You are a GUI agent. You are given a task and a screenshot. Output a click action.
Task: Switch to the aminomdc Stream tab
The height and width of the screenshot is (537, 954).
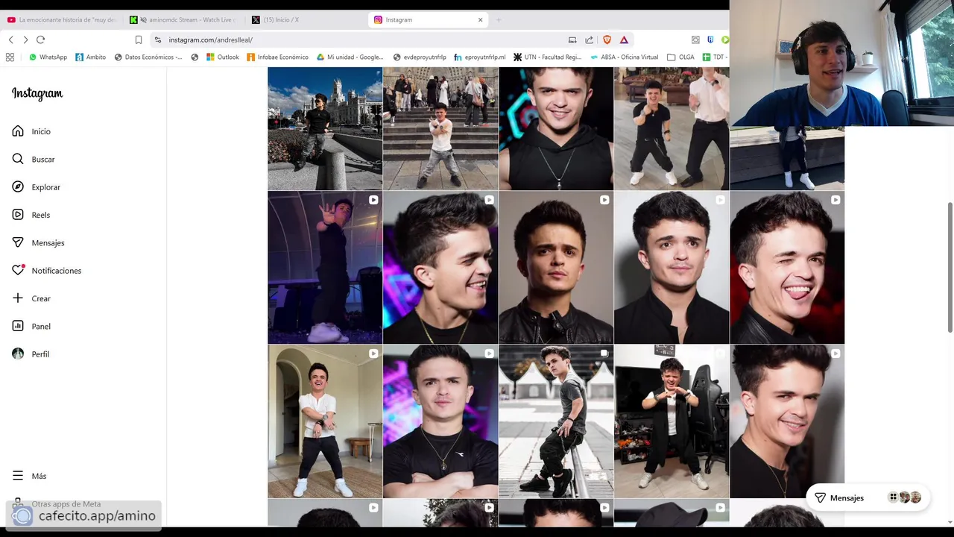pyautogui.click(x=184, y=19)
